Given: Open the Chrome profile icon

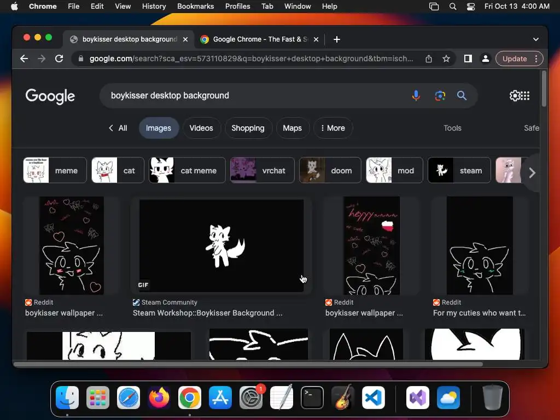Looking at the screenshot, I should click(x=486, y=59).
